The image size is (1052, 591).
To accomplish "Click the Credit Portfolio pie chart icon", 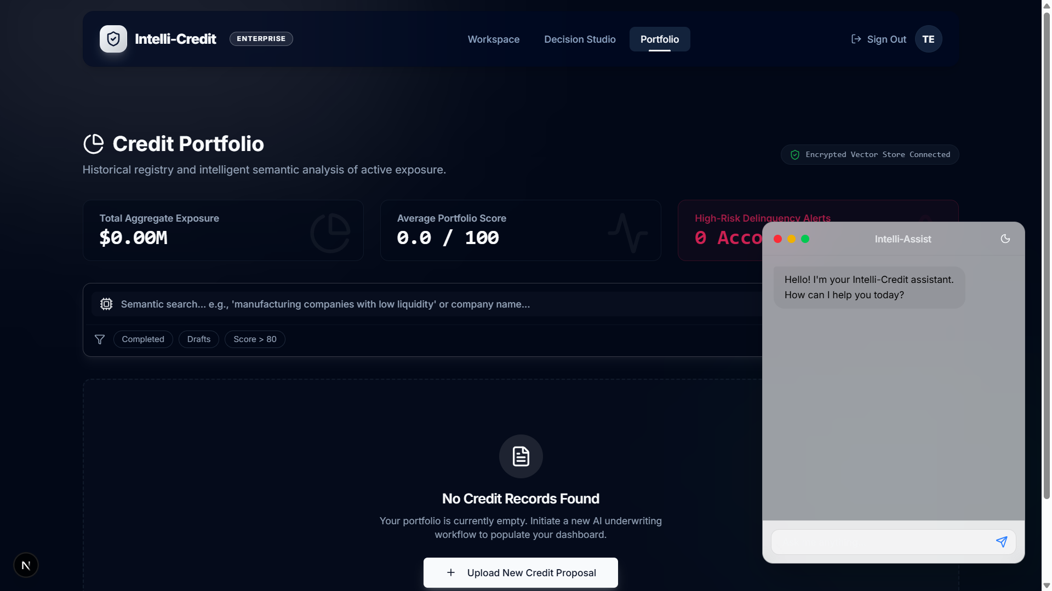I will pos(94,144).
